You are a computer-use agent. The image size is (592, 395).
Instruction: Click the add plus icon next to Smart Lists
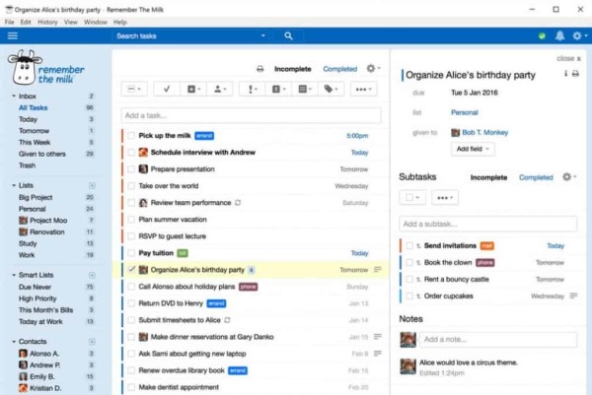click(x=92, y=275)
